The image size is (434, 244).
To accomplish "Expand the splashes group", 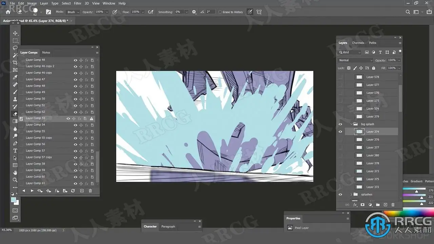I will pyautogui.click(x=351, y=195).
